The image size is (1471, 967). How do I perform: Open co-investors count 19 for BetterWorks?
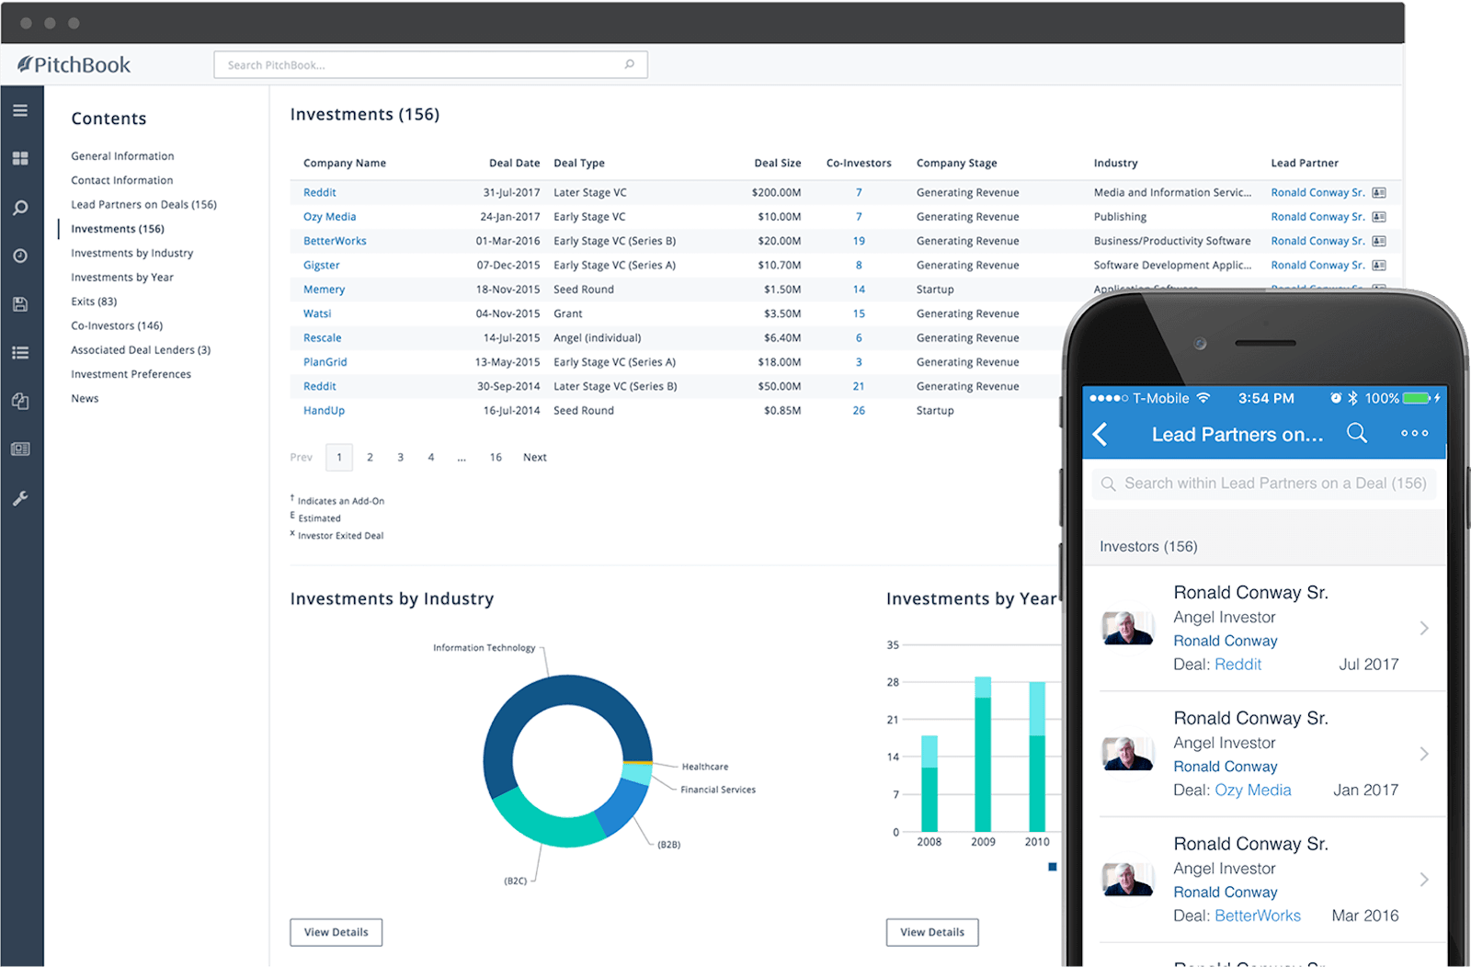859,241
